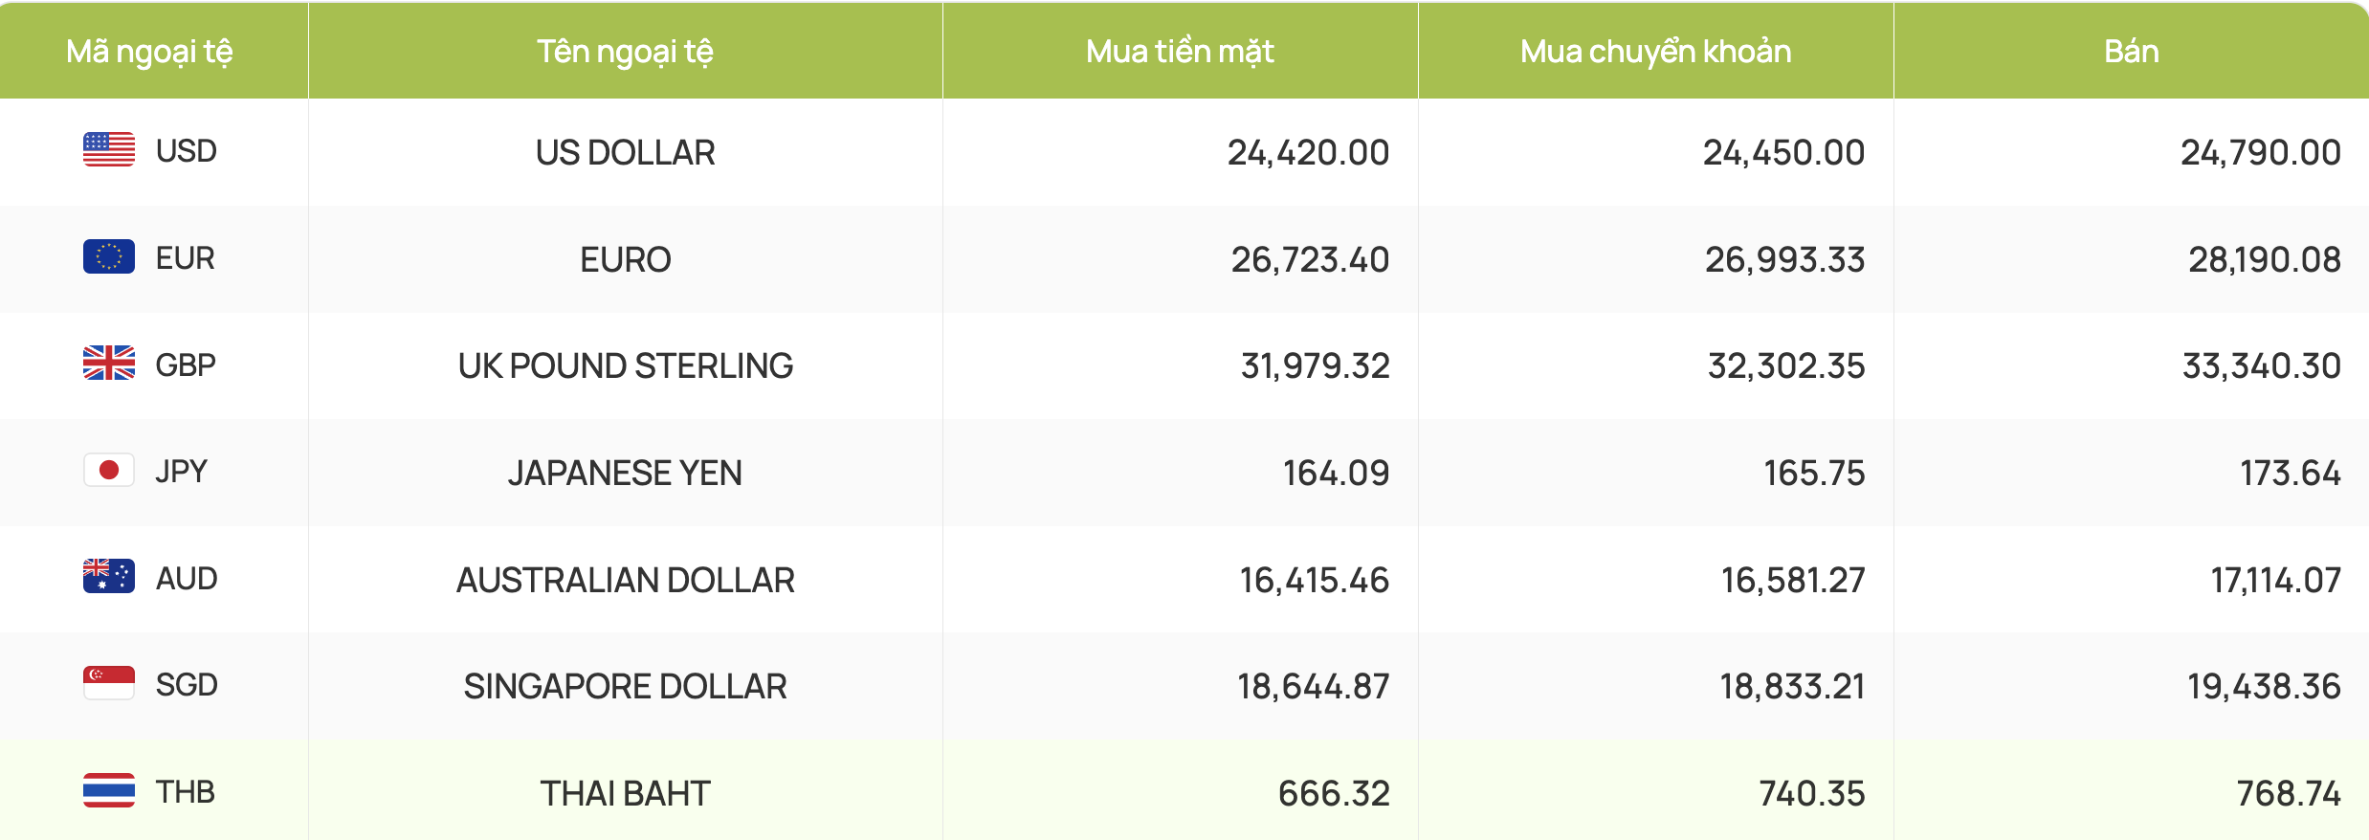Click the USD selling price 24,790.00

point(2261,153)
